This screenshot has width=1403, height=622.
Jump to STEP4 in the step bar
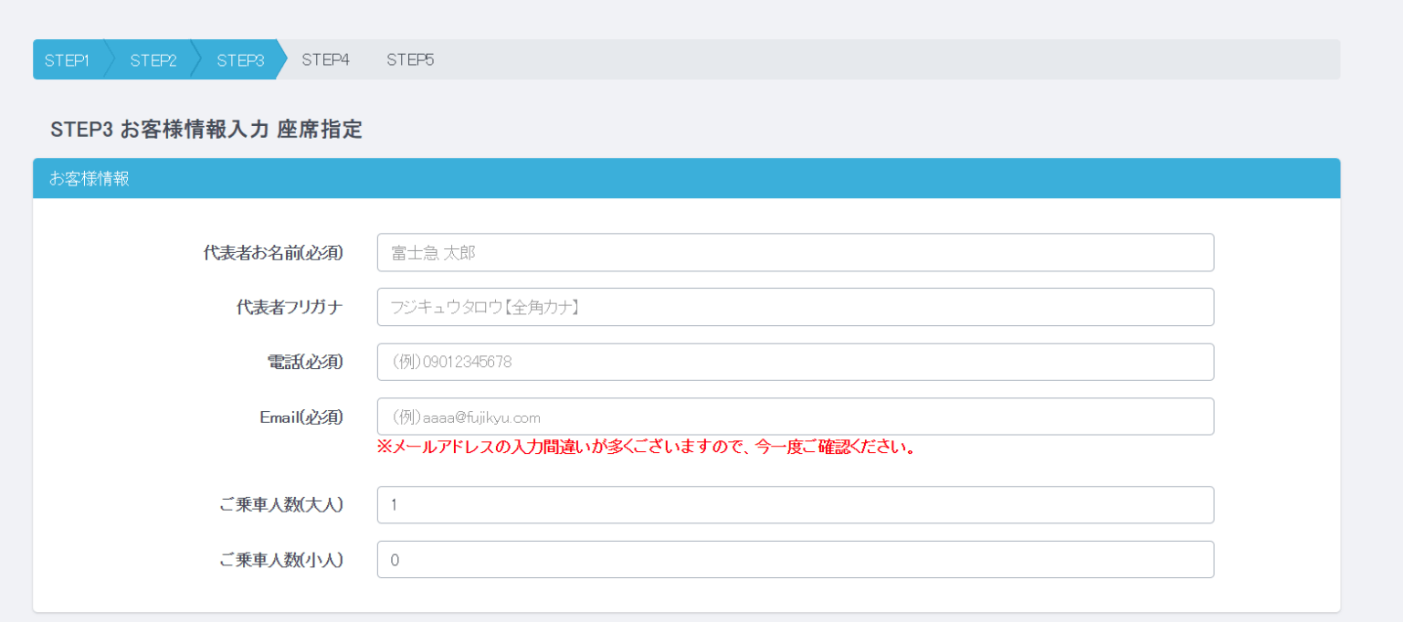tap(325, 60)
